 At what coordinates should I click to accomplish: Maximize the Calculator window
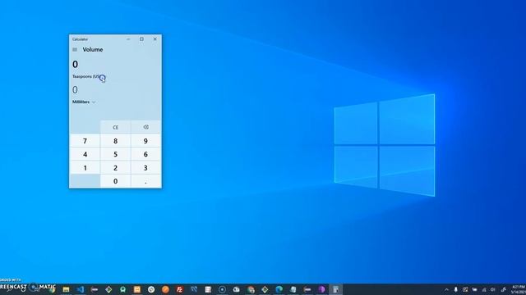[x=141, y=39]
